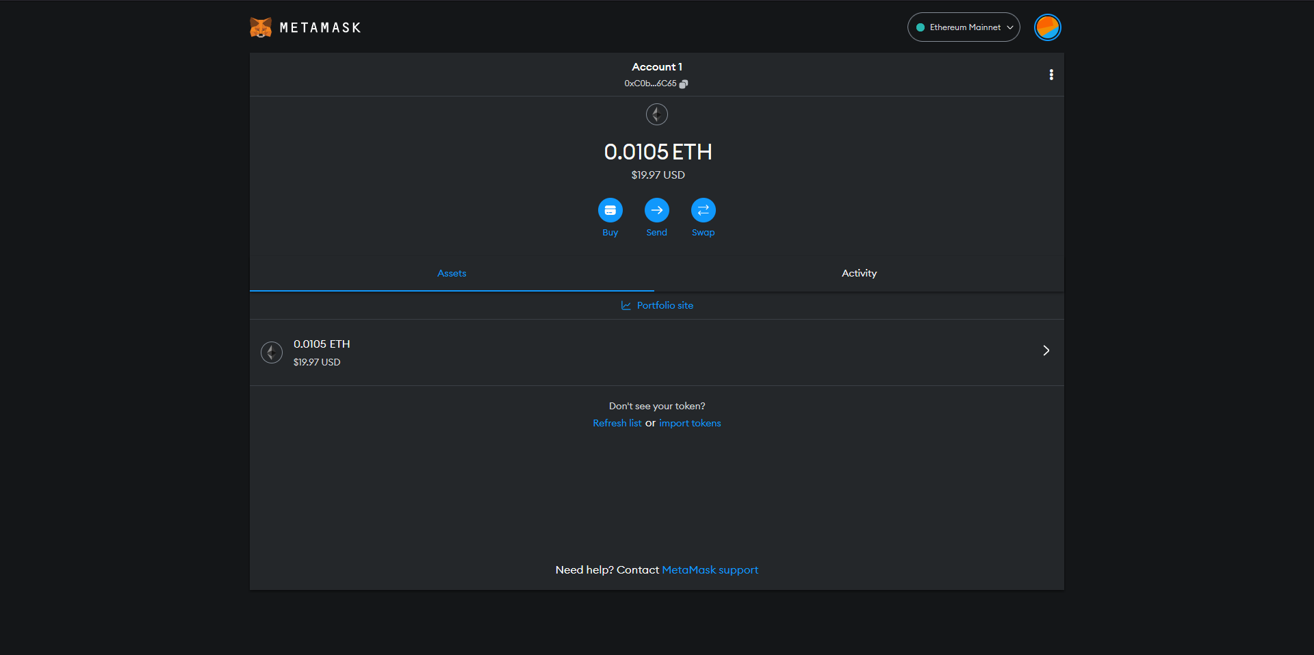Select the 0.0105 ETH asset row text
Viewport: 1314px width, 655px height.
322,344
